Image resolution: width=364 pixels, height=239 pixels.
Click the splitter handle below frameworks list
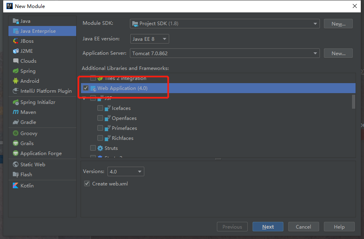point(218,159)
